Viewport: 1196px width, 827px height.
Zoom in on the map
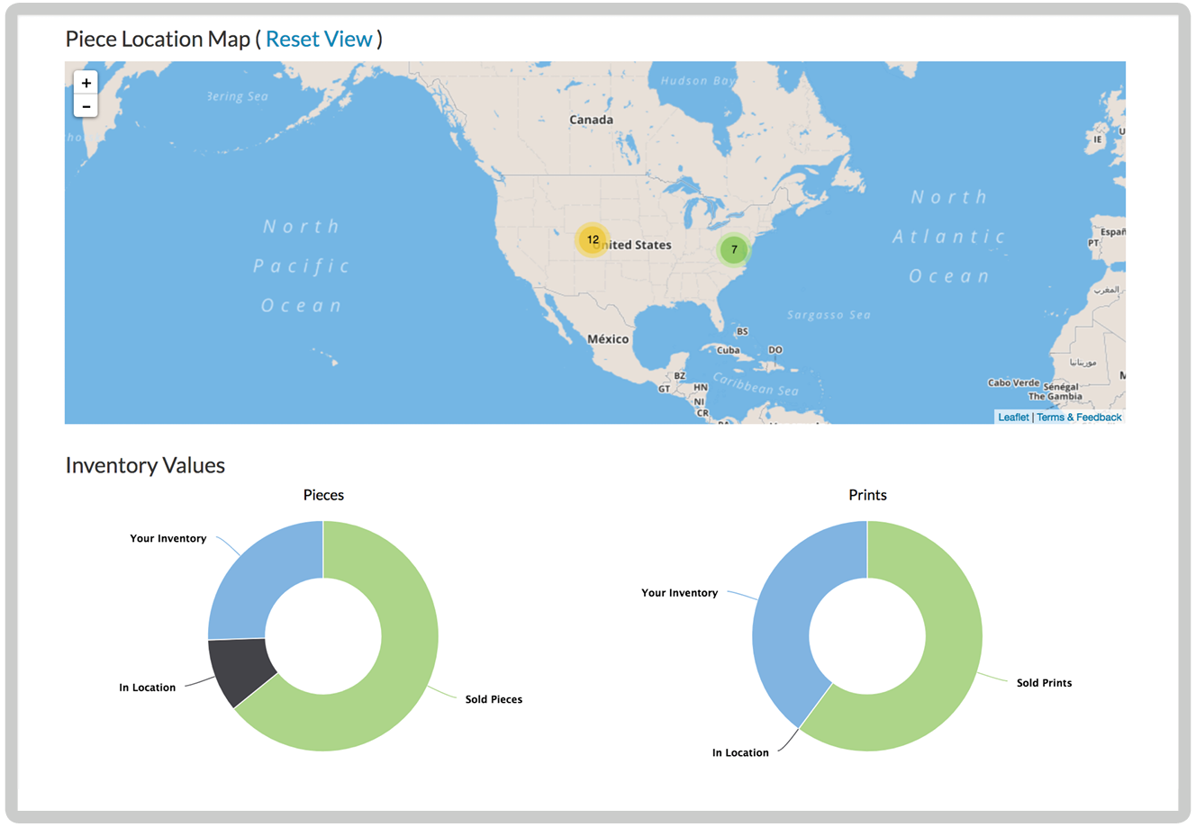click(86, 83)
